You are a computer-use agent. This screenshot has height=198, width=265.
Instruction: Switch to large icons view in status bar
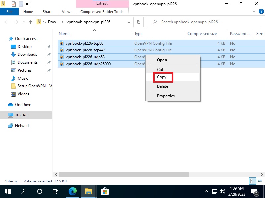click(x=260, y=181)
